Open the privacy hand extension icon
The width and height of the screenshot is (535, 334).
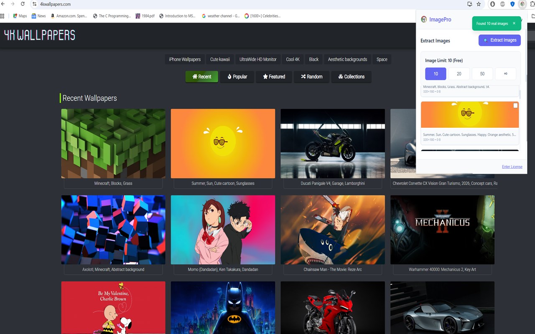point(492,4)
